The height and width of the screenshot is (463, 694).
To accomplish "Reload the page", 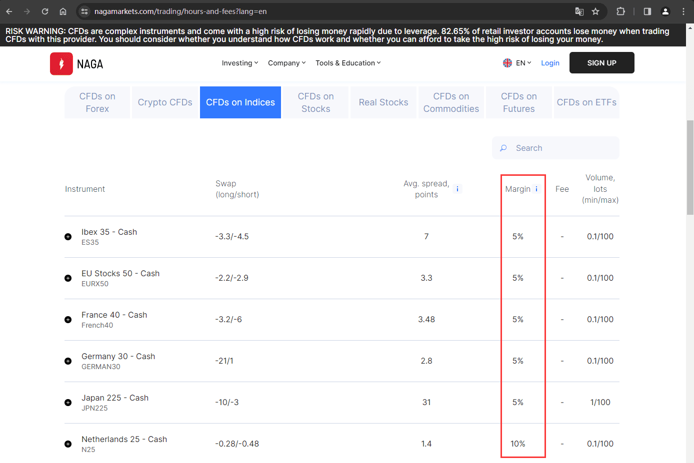I will coord(45,11).
